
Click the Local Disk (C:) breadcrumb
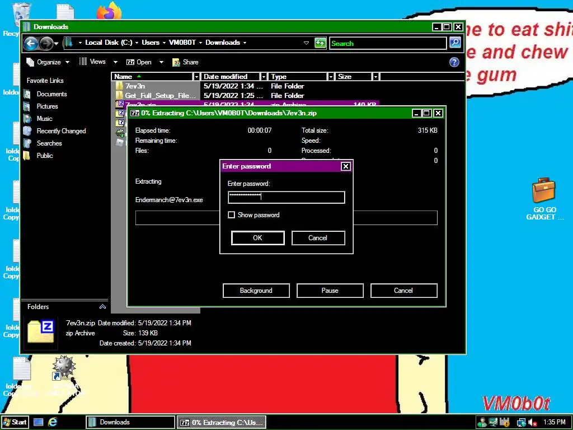tap(109, 43)
